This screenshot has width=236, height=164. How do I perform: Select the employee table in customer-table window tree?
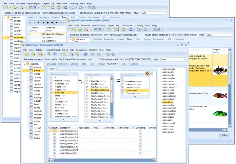pyautogui.click(x=19, y=41)
